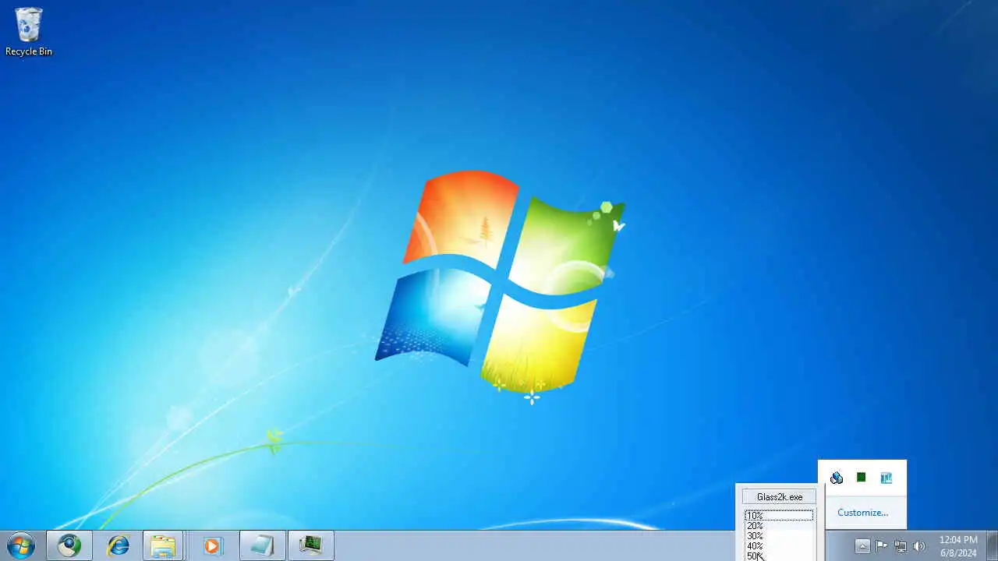Click the blue cubes tray overflow icon

pos(837,478)
